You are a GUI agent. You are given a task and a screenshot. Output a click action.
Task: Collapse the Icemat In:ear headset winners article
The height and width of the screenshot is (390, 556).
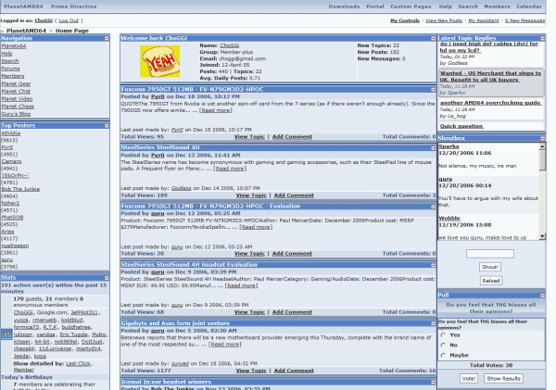pos(433,382)
